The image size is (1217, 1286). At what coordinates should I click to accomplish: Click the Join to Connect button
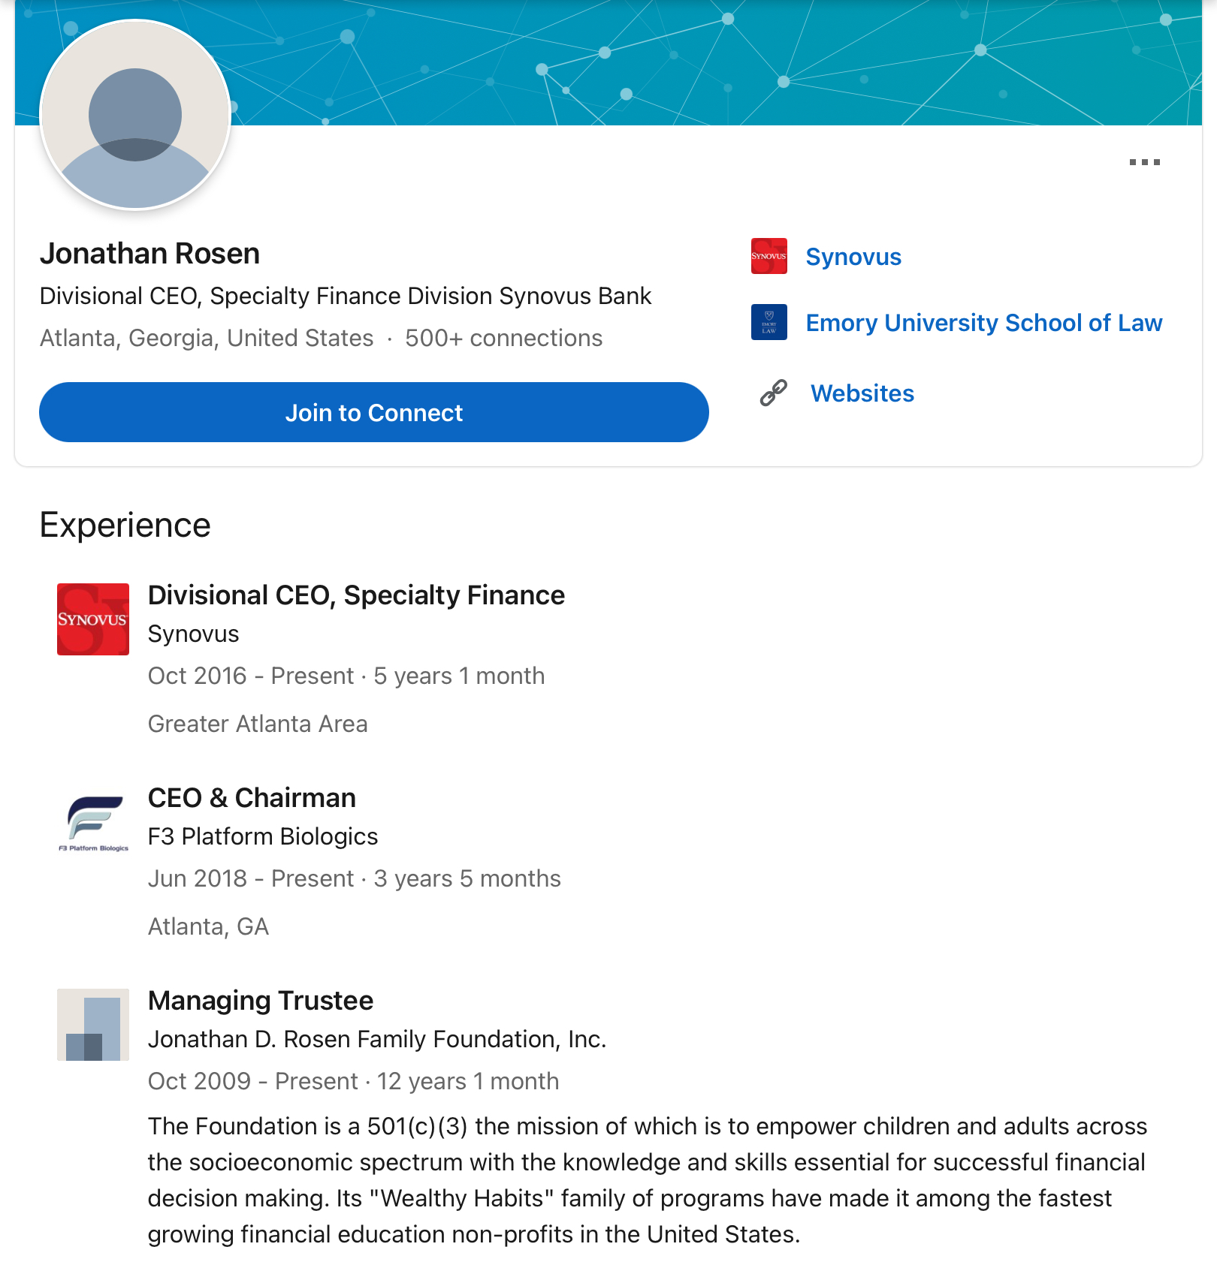coord(374,412)
